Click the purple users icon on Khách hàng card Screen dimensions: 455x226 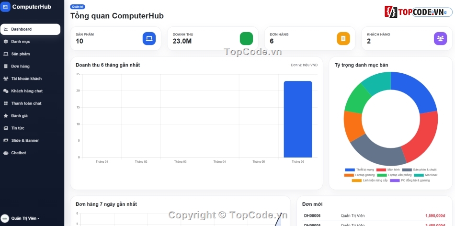[441, 39]
